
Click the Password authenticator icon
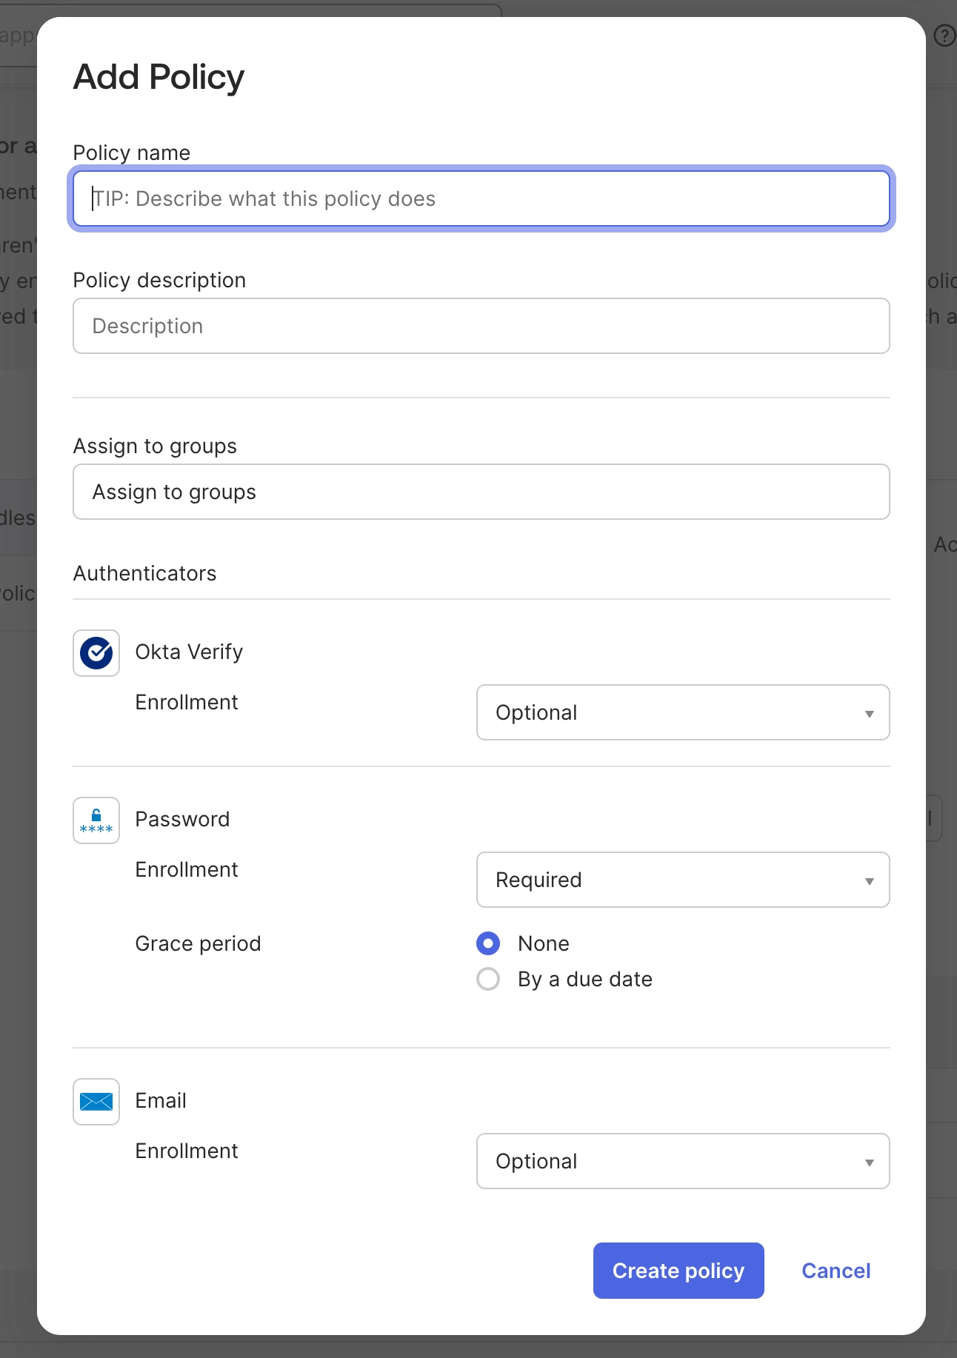tap(96, 820)
